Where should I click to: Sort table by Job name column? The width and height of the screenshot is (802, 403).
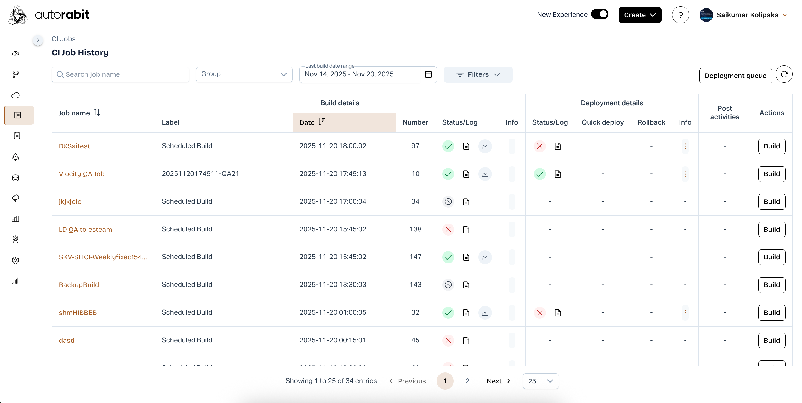(x=97, y=113)
